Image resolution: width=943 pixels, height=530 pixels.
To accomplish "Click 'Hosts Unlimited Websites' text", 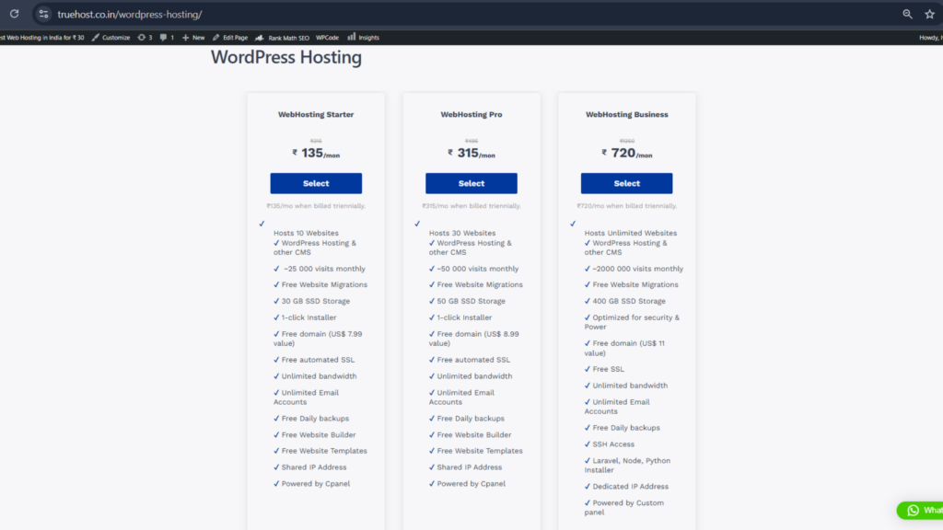I will pyautogui.click(x=630, y=233).
